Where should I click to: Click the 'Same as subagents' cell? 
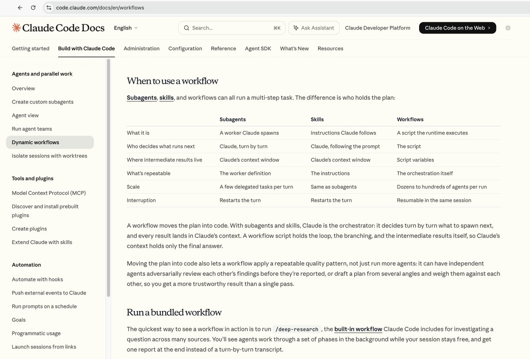tap(334, 187)
